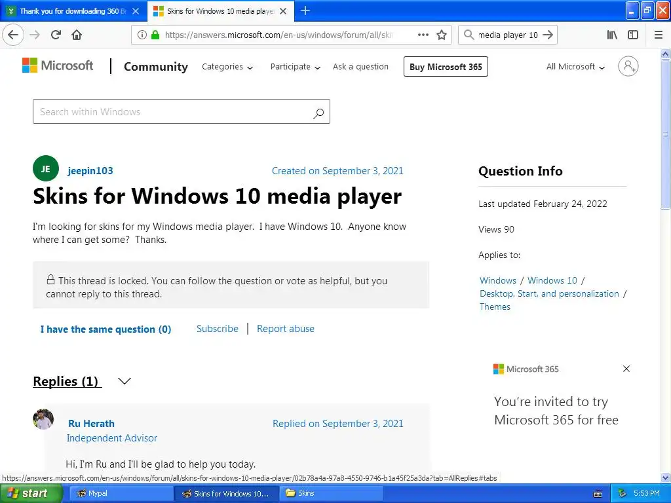Open the browser hamburger menu
The height and width of the screenshot is (503, 671).
tap(659, 35)
